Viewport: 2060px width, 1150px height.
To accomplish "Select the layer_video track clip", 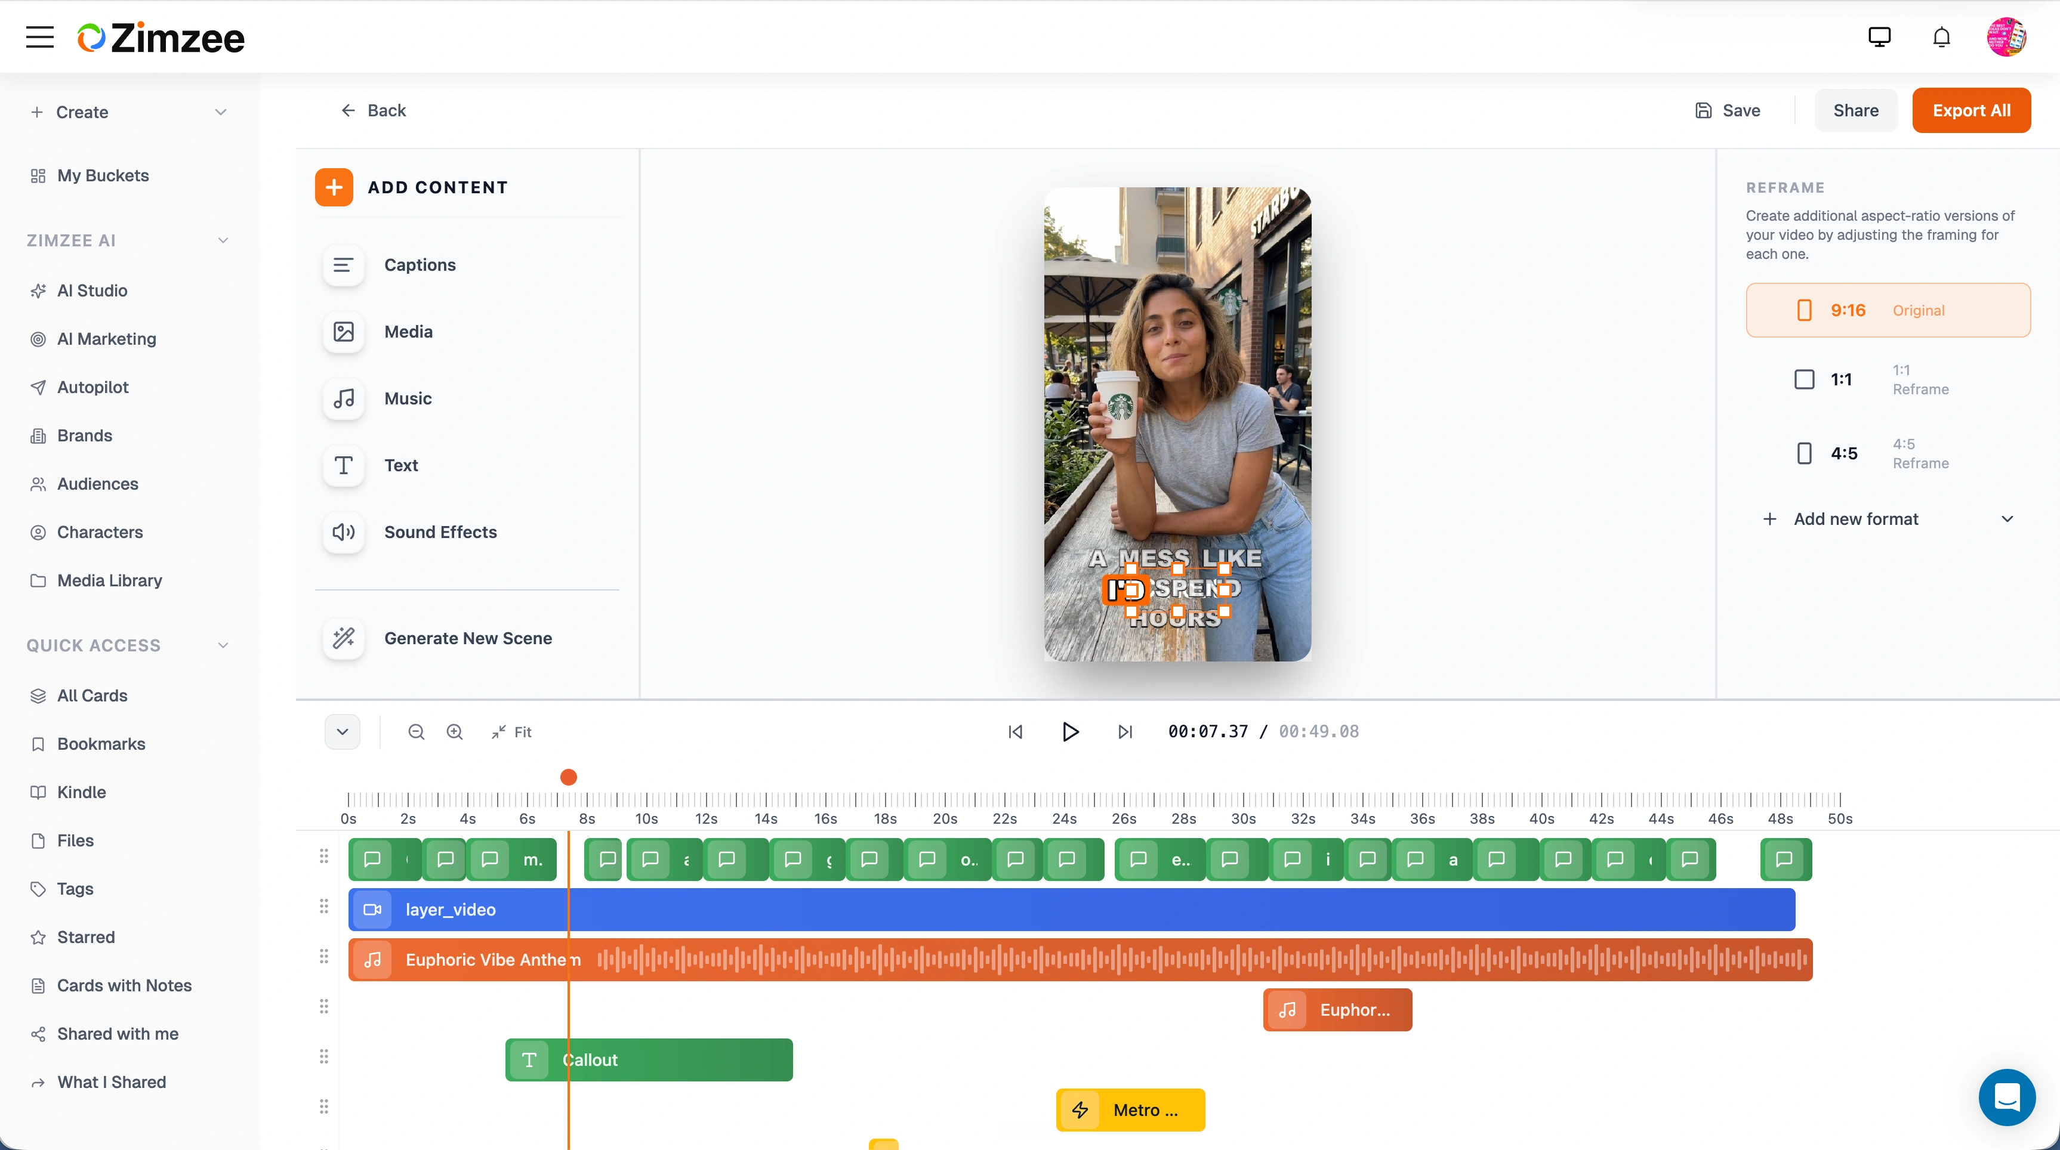I will [x=1072, y=910].
